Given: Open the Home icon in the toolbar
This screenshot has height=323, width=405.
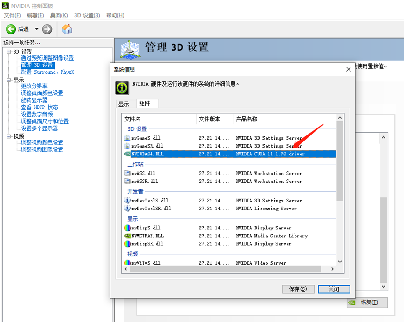Looking at the screenshot, I should click(67, 29).
